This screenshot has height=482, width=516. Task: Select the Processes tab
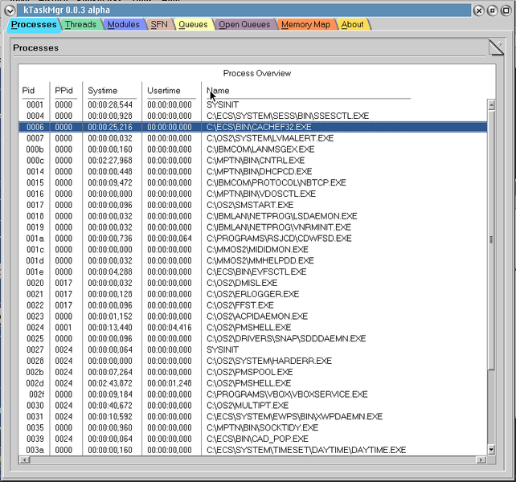pos(34,25)
